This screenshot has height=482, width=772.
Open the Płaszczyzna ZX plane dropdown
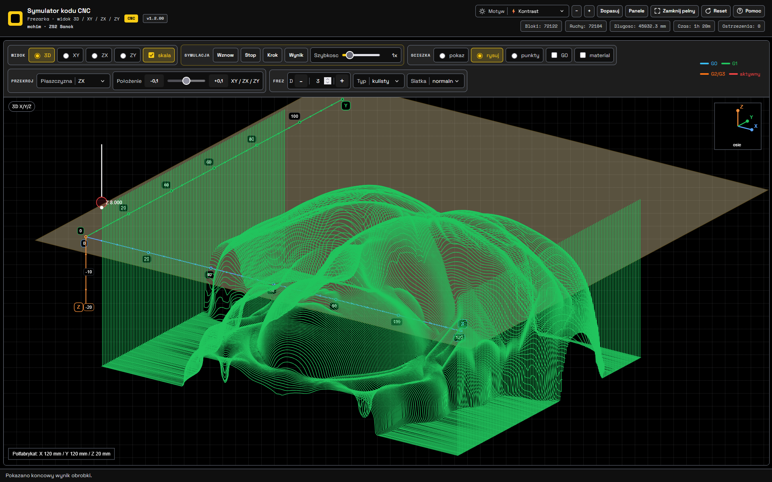pos(73,81)
